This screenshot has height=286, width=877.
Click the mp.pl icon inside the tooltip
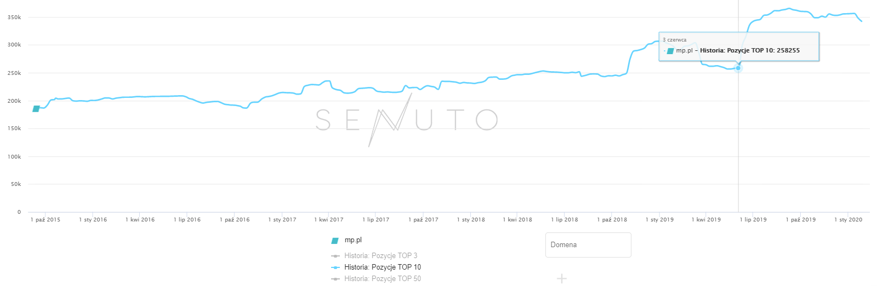[x=670, y=51]
